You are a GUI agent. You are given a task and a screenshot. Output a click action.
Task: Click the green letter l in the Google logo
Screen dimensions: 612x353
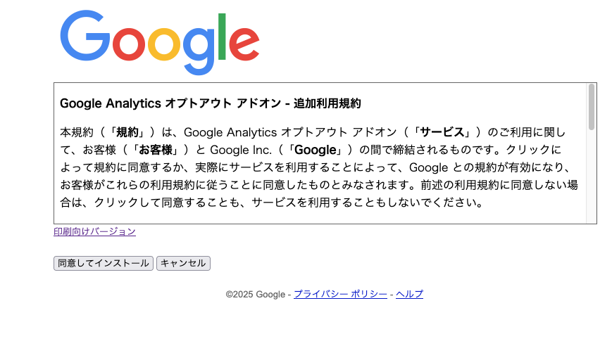point(222,37)
